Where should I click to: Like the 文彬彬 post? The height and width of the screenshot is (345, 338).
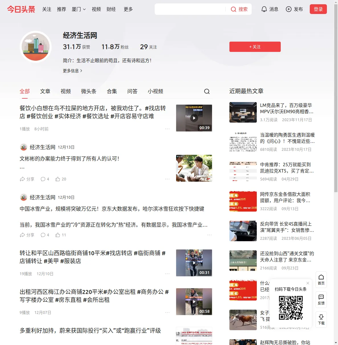(x=61, y=179)
